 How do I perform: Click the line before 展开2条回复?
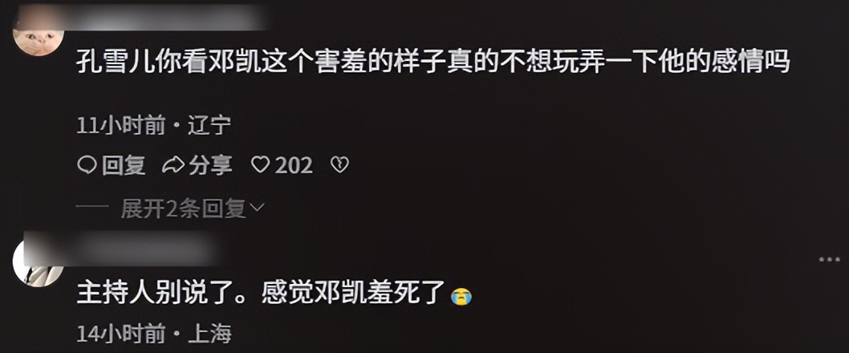point(94,207)
